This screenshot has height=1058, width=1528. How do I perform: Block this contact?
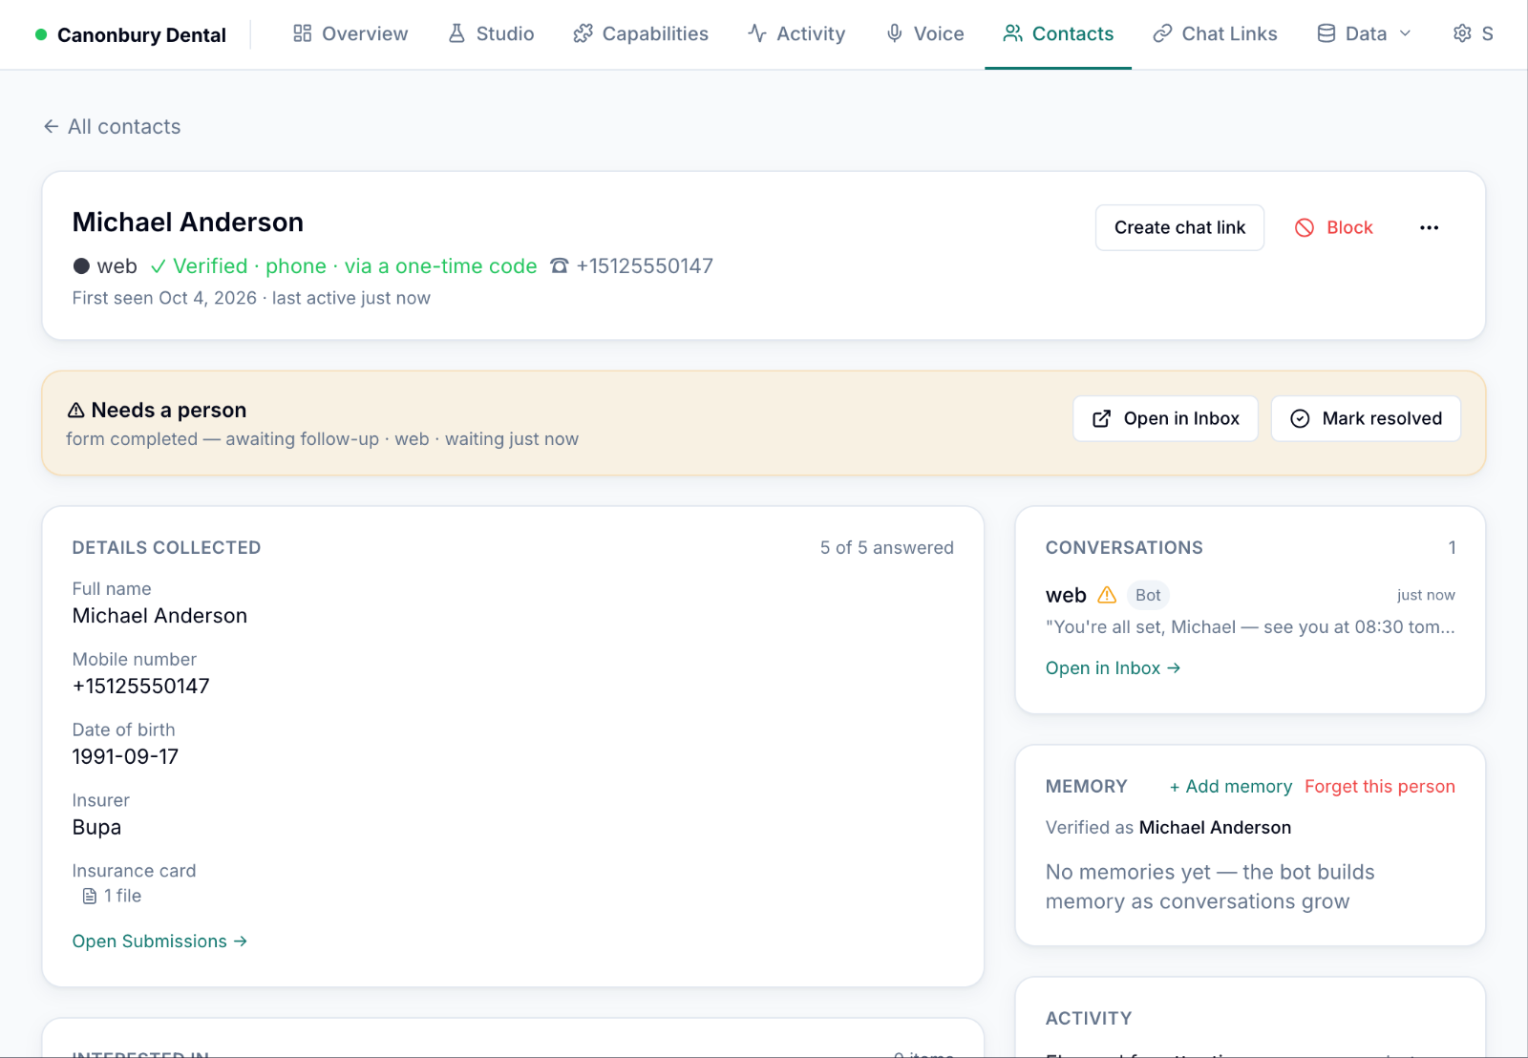coord(1333,227)
